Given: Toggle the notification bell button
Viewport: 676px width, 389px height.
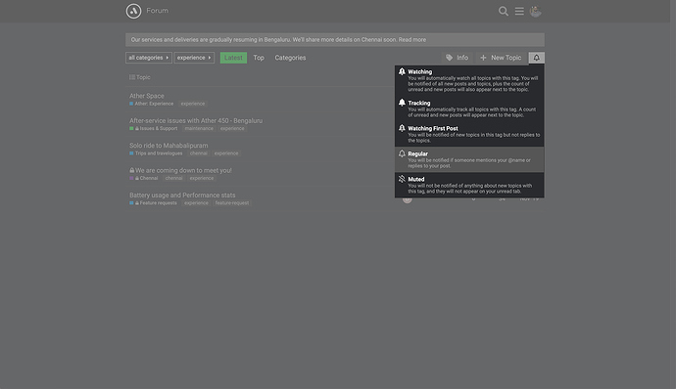Looking at the screenshot, I should (x=536, y=58).
